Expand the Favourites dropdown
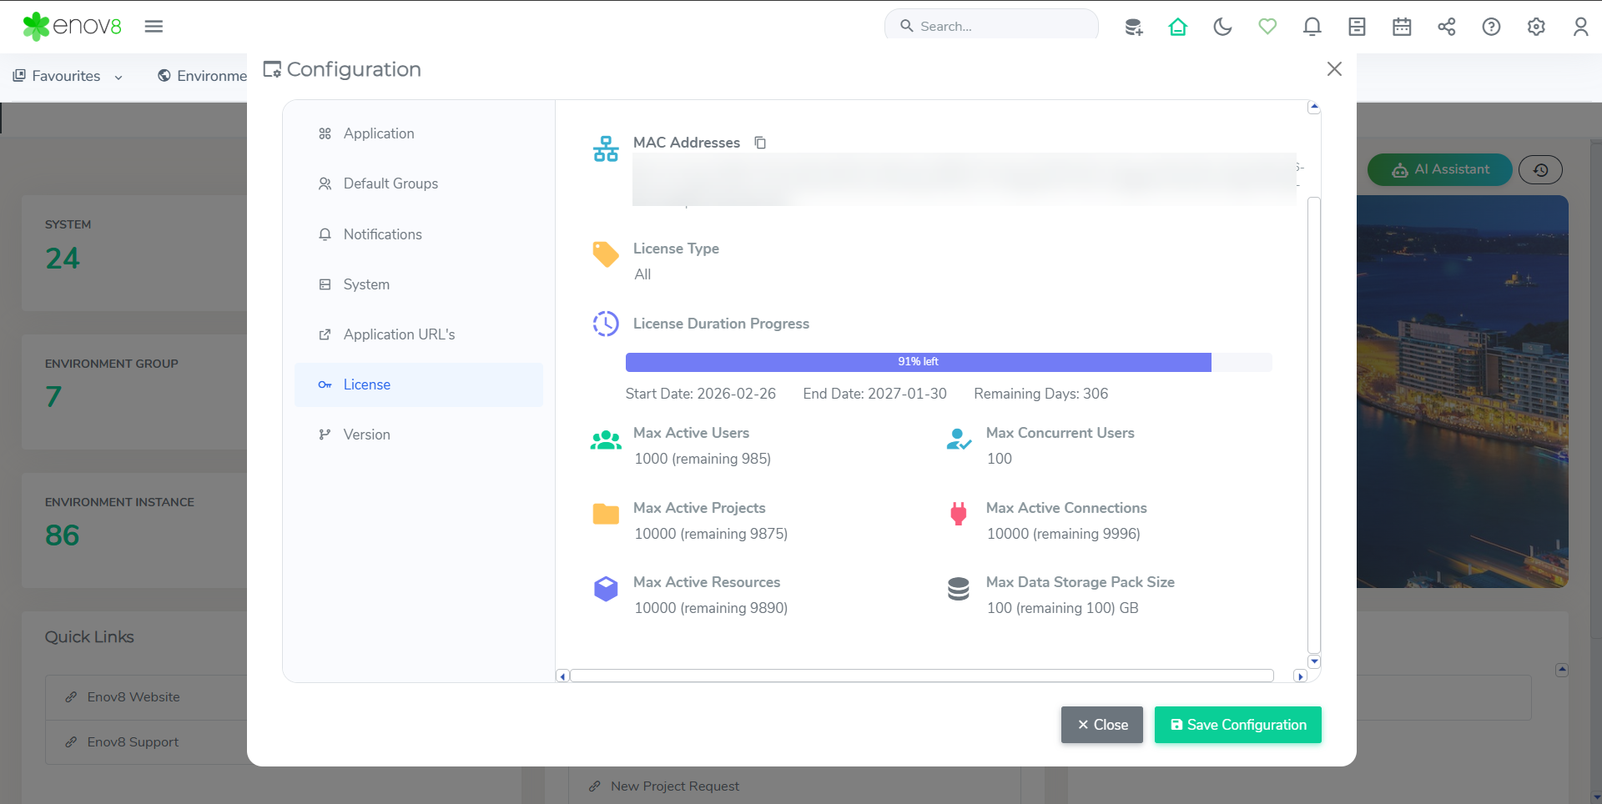Screen dimensions: 1602x804 pos(68,76)
